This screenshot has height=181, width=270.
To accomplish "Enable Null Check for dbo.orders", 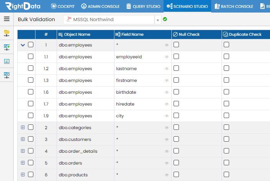I will pyautogui.click(x=176, y=163).
